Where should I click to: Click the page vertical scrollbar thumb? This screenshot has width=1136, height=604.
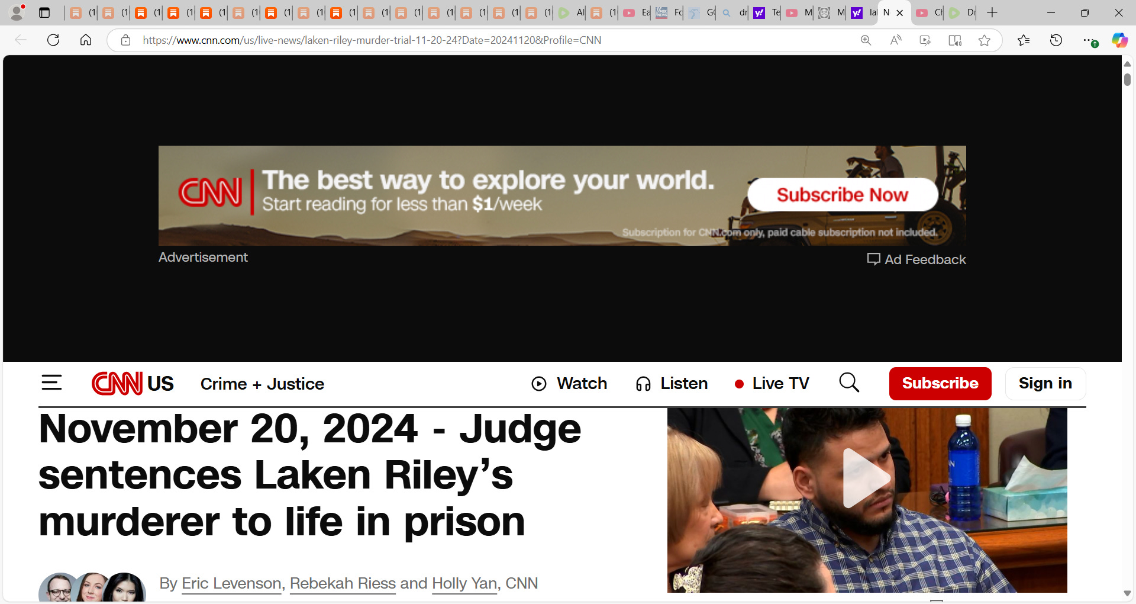pyautogui.click(x=1127, y=79)
